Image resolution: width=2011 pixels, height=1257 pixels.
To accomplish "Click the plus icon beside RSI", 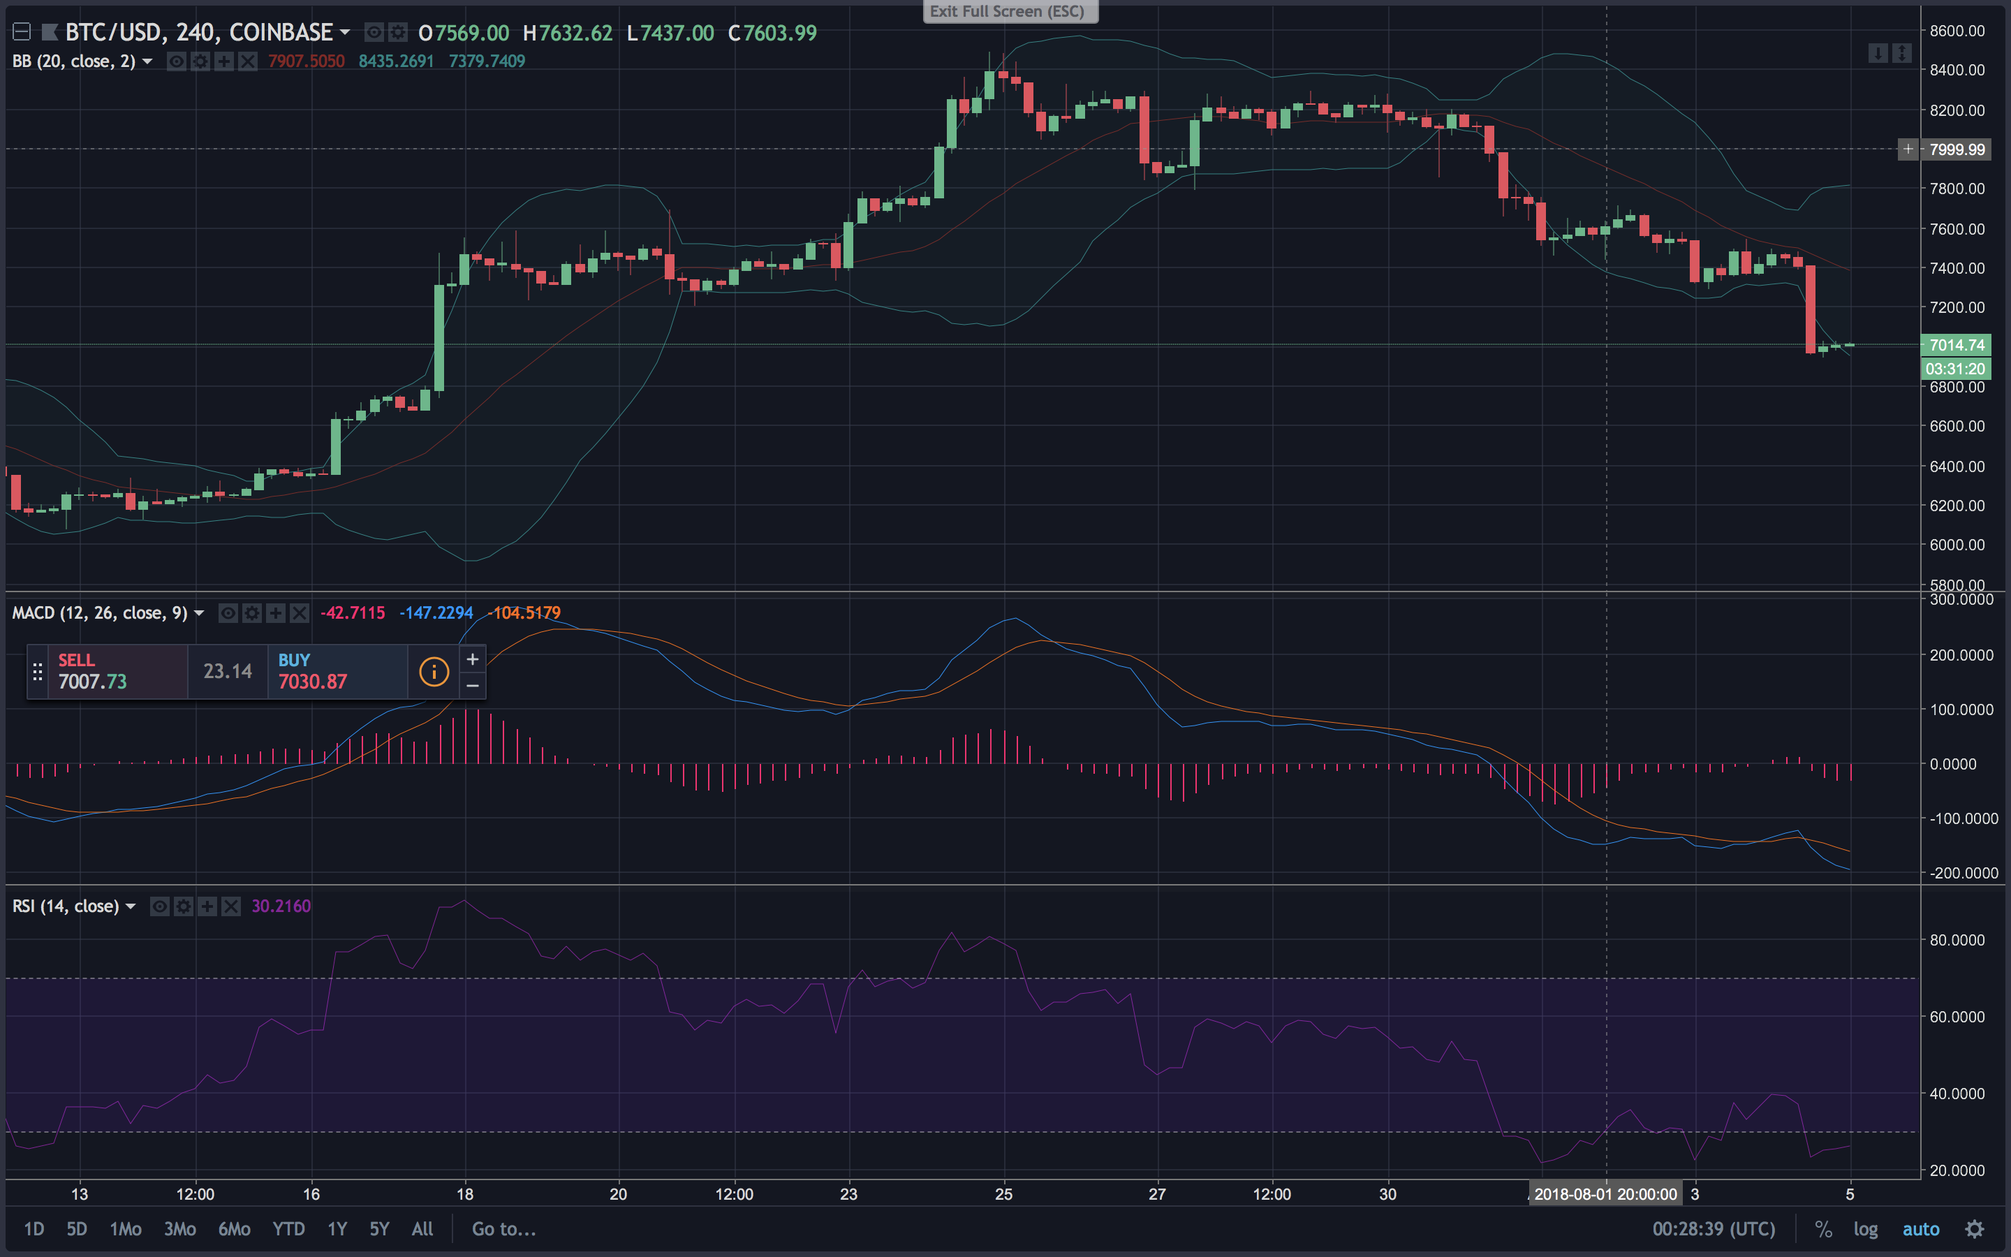I will (x=207, y=906).
